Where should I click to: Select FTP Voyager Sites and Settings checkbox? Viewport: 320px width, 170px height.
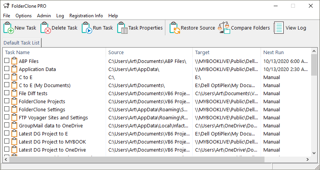(7, 117)
